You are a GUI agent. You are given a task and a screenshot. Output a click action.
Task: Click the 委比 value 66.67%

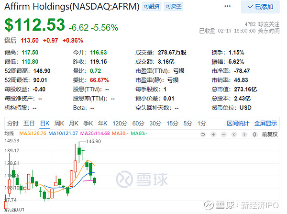(x=99, y=80)
